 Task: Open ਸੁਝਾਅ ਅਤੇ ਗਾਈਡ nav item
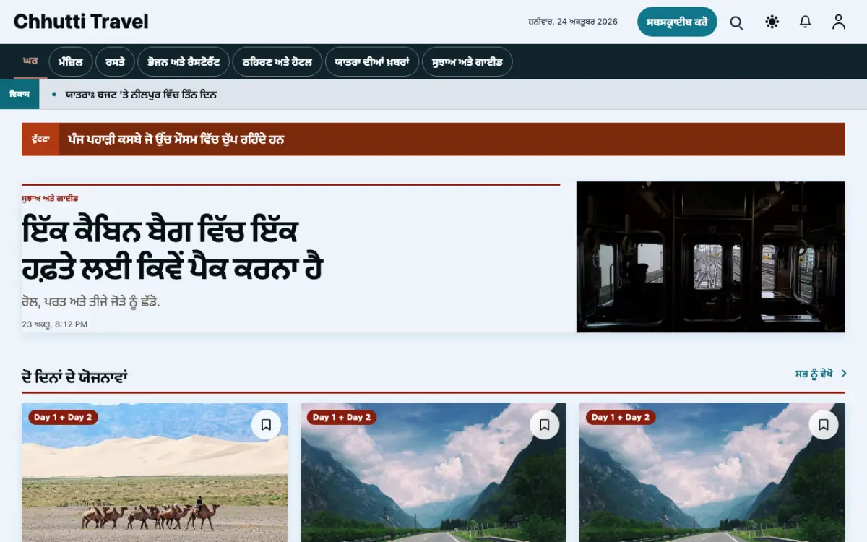467,62
